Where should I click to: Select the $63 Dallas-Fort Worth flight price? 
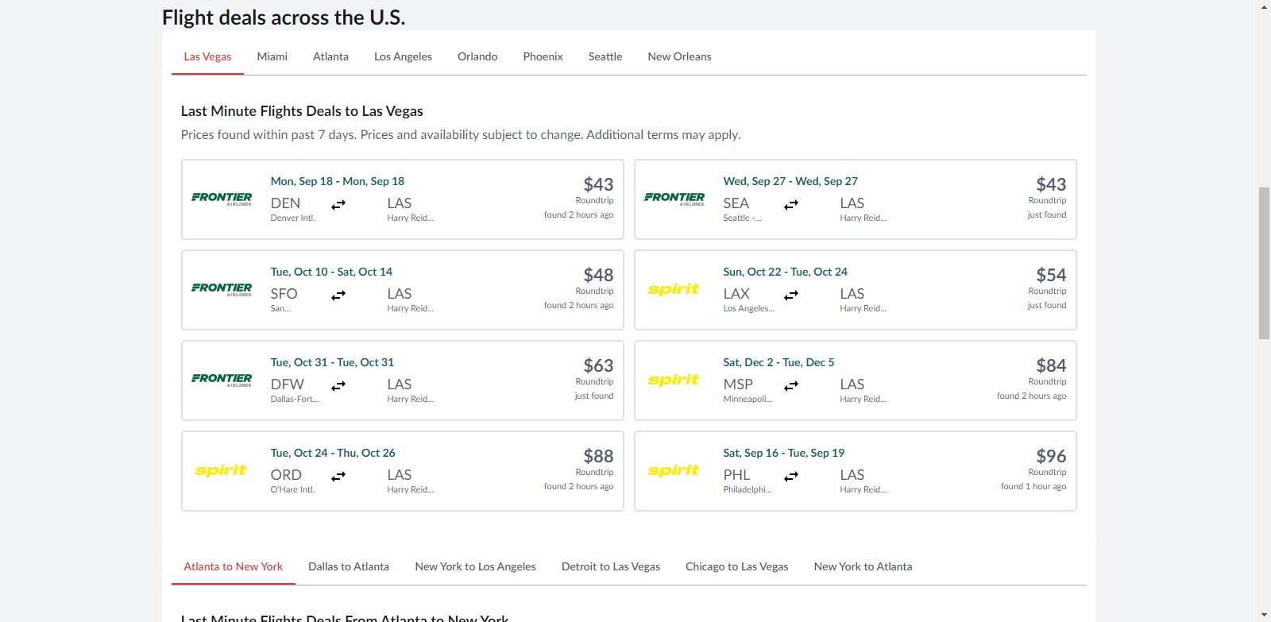click(x=598, y=365)
